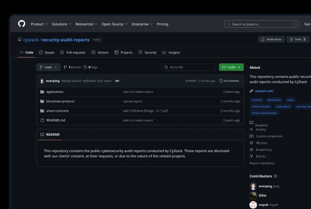311x209 pixels.
Task: Click the blockchain-protocol folder icon
Action: [x=42, y=101]
